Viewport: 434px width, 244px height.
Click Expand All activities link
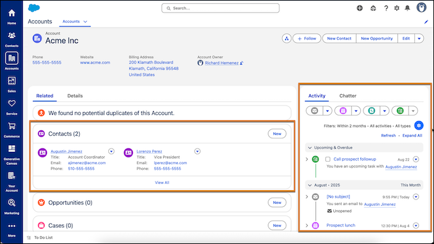[412, 135]
